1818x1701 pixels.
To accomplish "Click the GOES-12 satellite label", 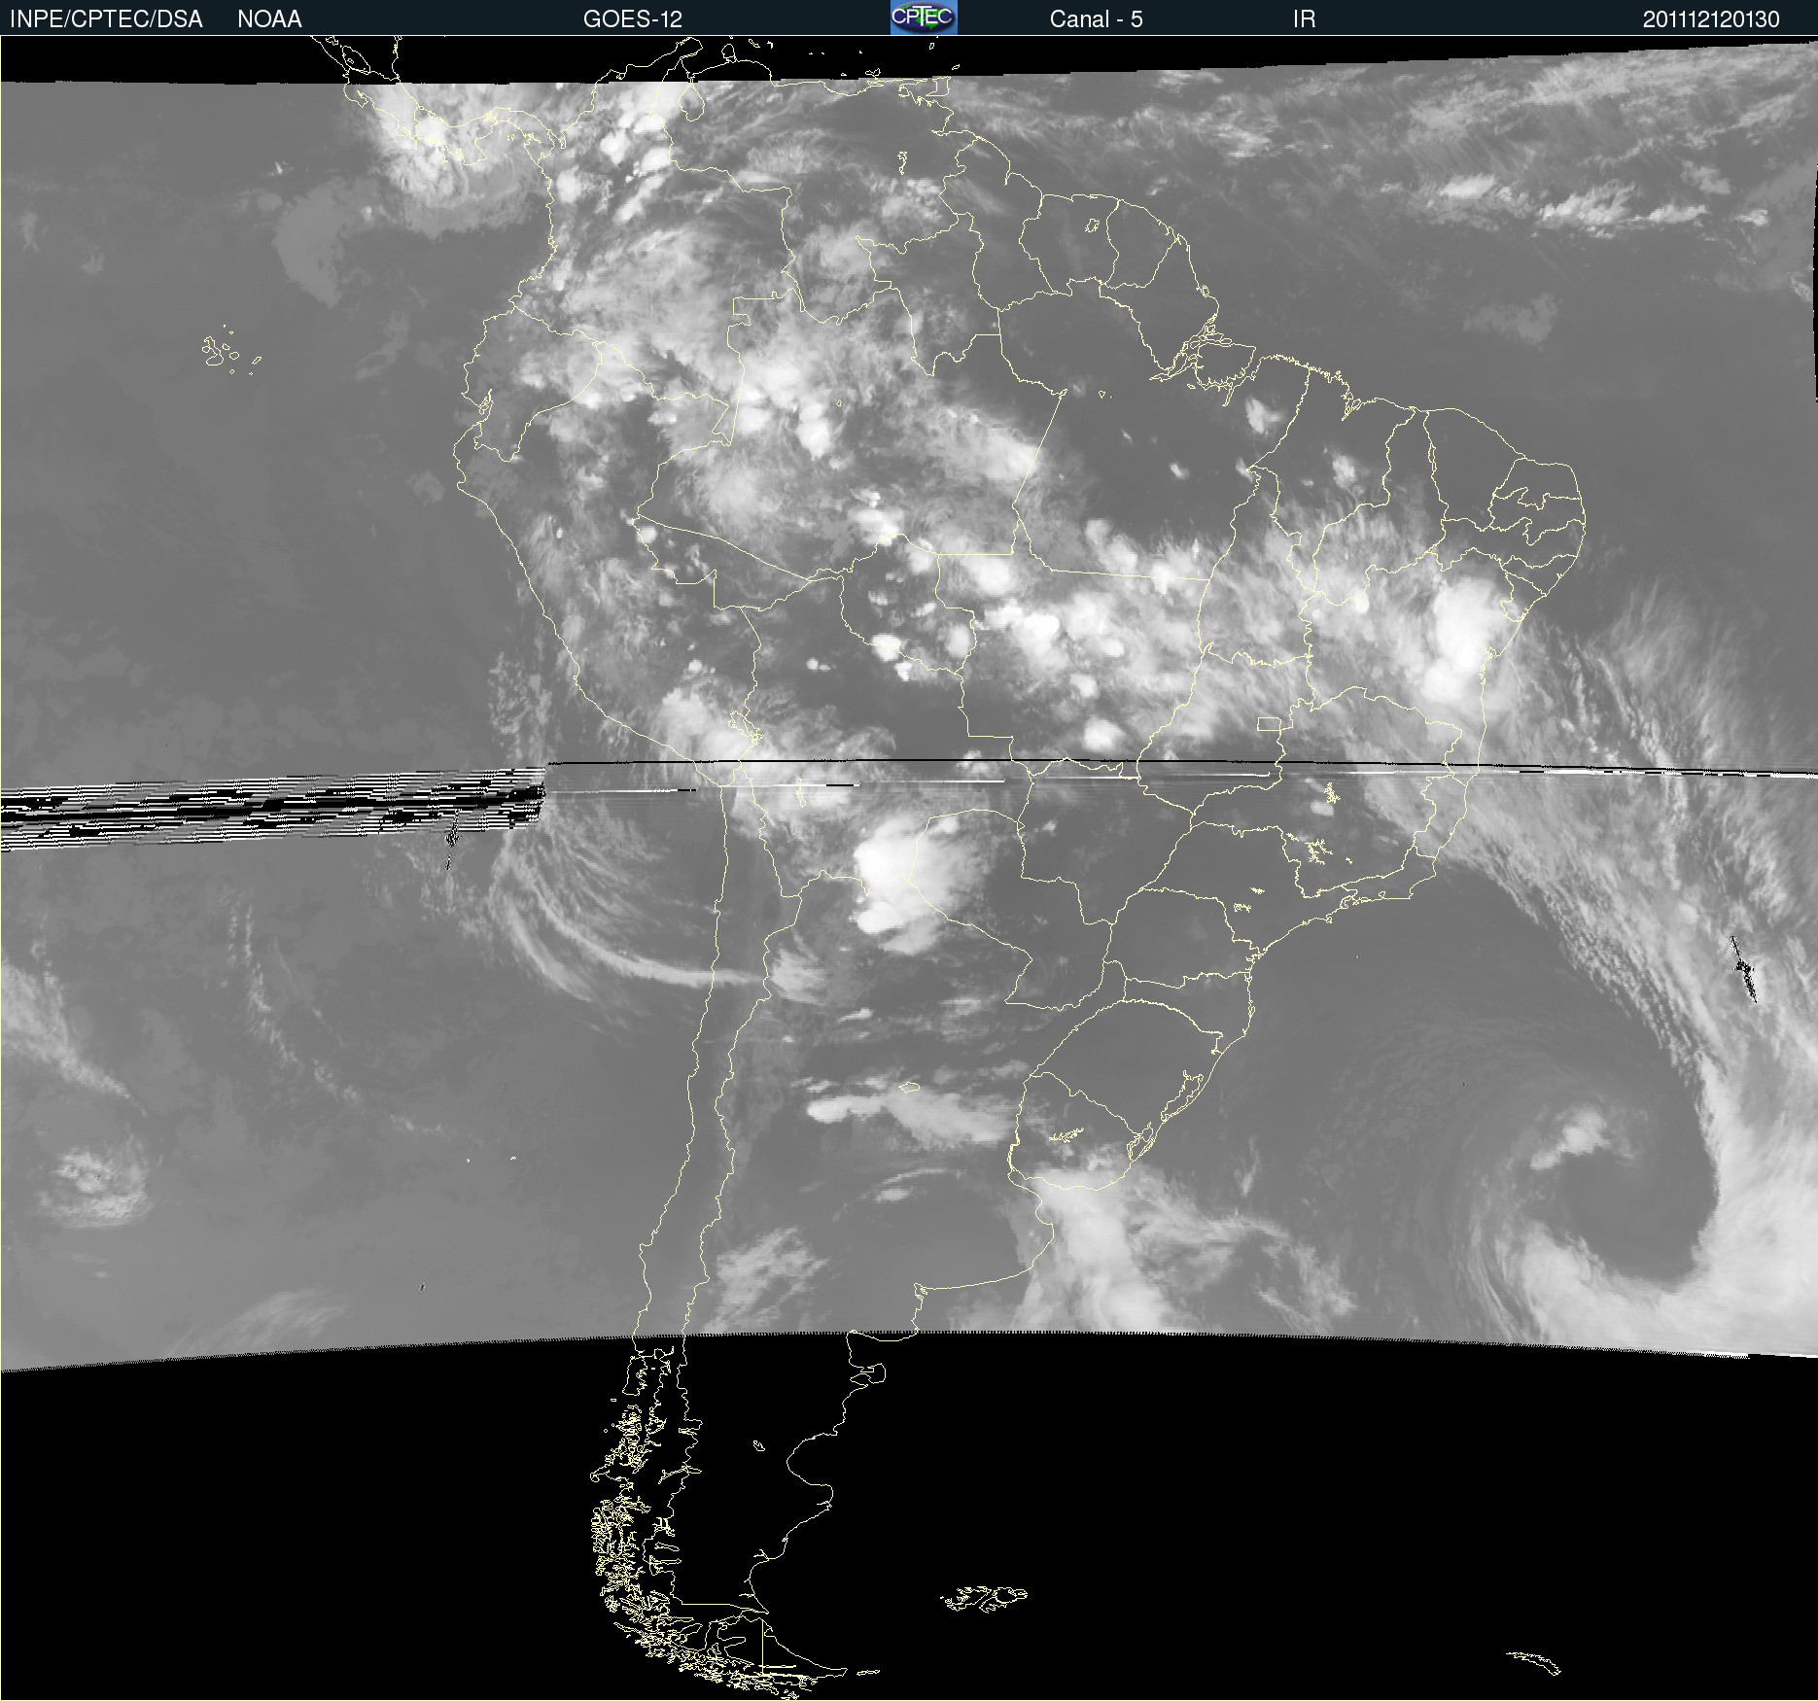I will (x=633, y=19).
